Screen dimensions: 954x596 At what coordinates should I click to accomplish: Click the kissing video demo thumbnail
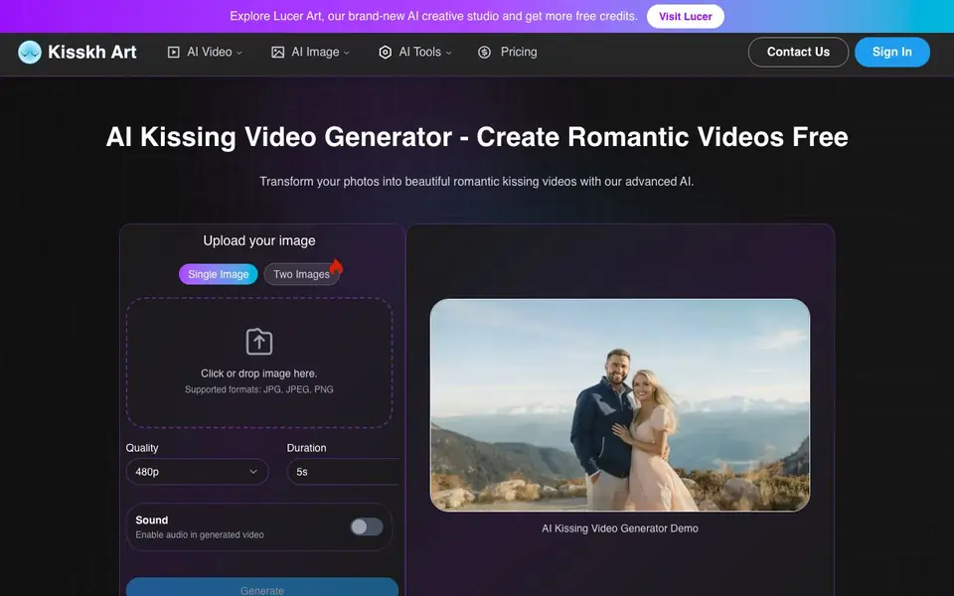pyautogui.click(x=620, y=405)
